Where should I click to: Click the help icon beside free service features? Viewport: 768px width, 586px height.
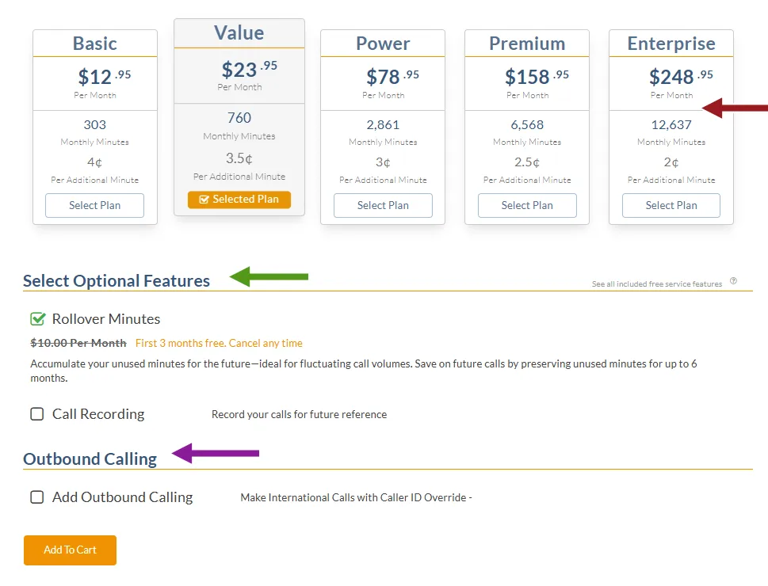[733, 281]
